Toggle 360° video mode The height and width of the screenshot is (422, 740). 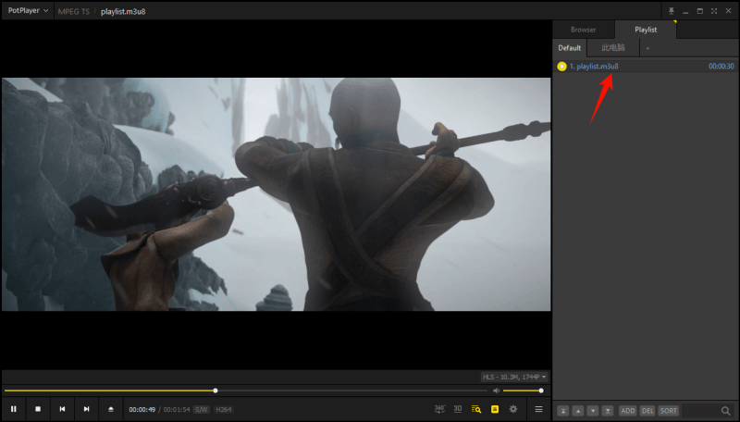(439, 409)
